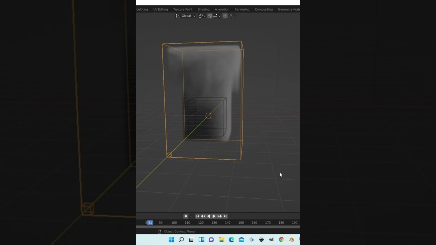436x245 pixels.
Task: Jump to the next keyframe
Action: [219, 216]
